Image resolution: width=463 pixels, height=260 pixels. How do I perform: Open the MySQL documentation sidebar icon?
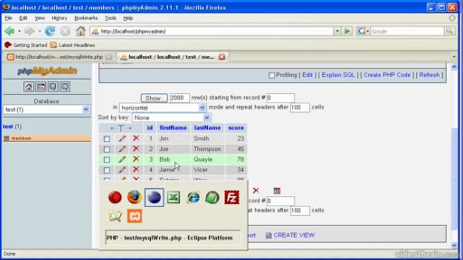click(x=65, y=87)
